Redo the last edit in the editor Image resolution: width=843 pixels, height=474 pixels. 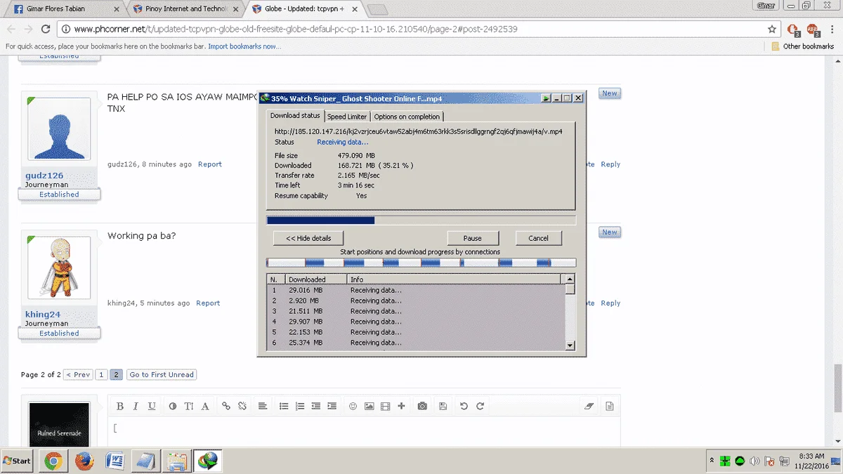480,406
